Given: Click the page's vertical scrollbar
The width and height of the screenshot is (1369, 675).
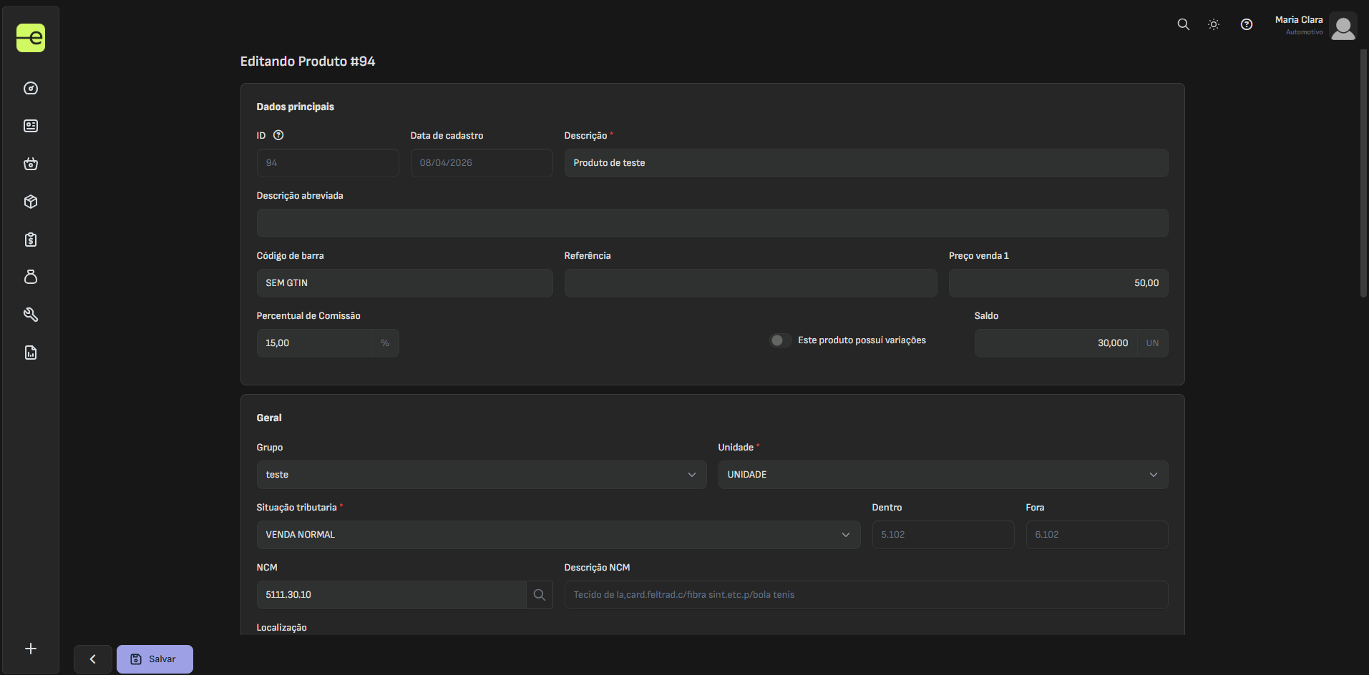Looking at the screenshot, I should point(1363,172).
